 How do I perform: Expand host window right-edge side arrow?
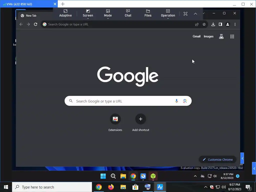pos(254,168)
